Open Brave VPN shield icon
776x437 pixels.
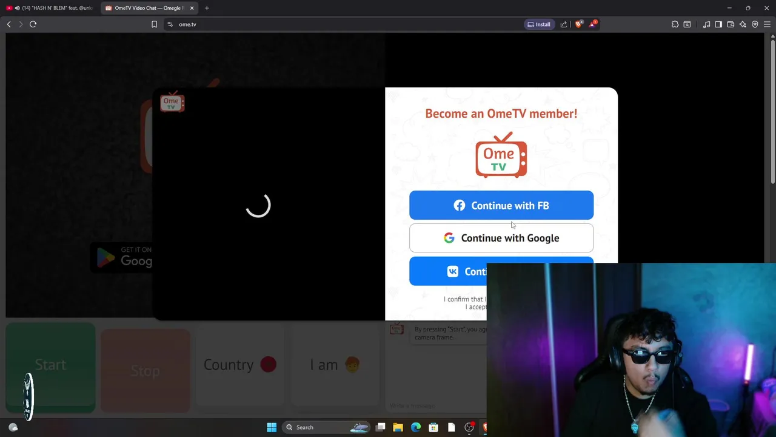[x=755, y=24]
